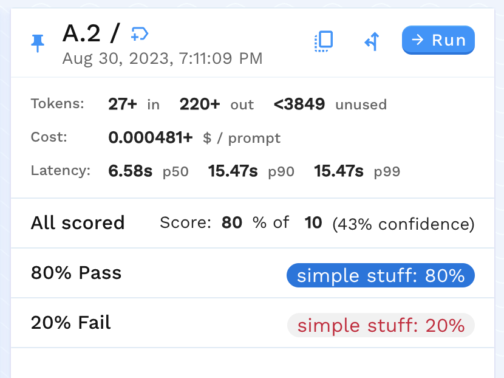Viewport: 504px width, 378px height.
Task: Click the Score value 80
Action: click(x=232, y=223)
